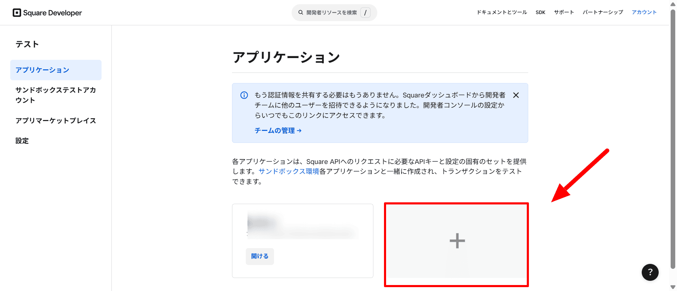The height and width of the screenshot is (291, 677).
Task: Click the Square Developer logo
Action: pos(47,13)
